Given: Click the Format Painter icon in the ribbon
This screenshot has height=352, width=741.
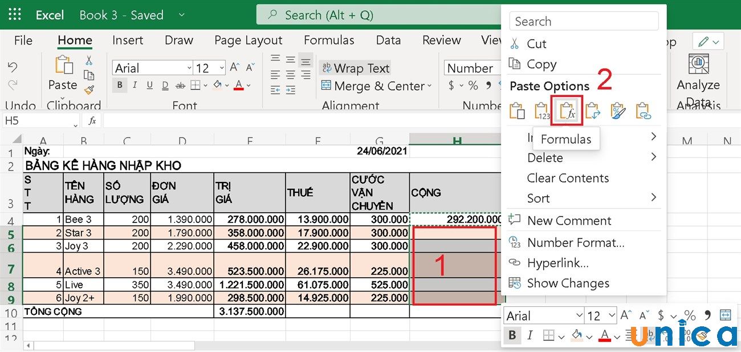Looking at the screenshot, I should click(x=89, y=90).
